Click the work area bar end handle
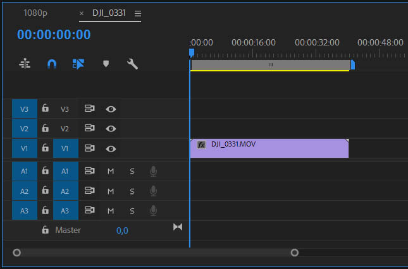The width and height of the screenshot is (408, 269). pyautogui.click(x=353, y=64)
